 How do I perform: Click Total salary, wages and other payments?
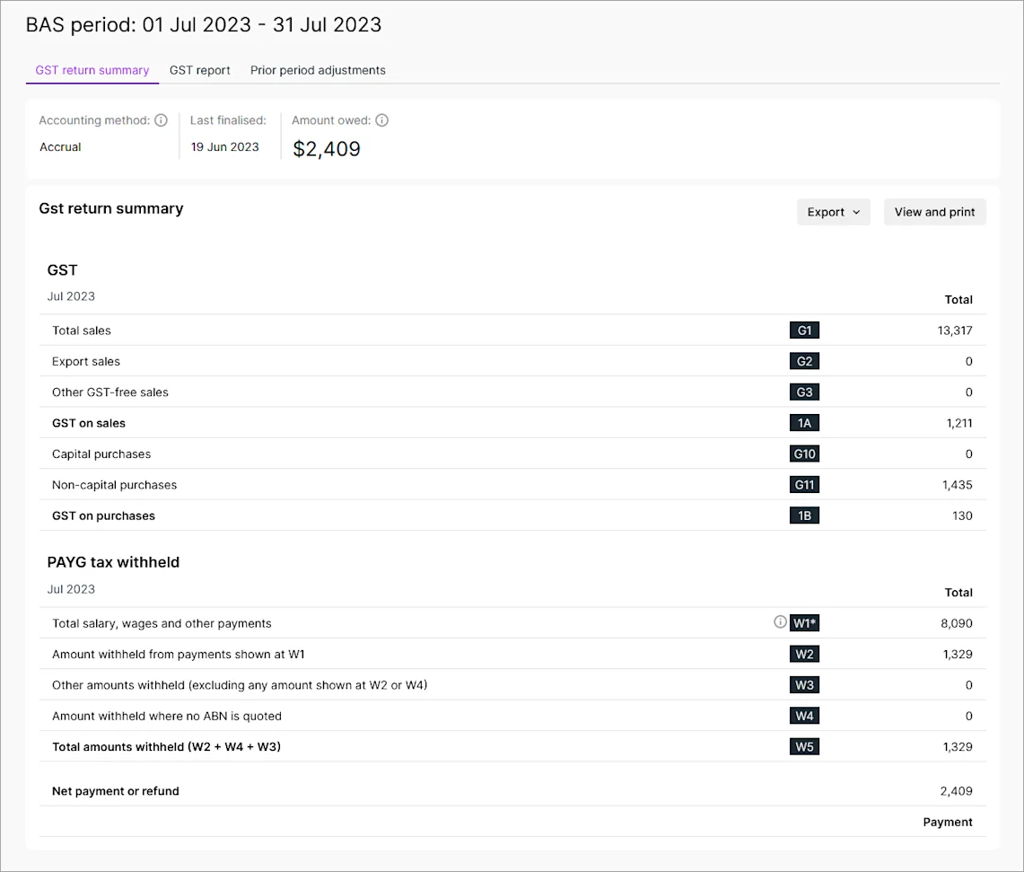click(x=162, y=623)
